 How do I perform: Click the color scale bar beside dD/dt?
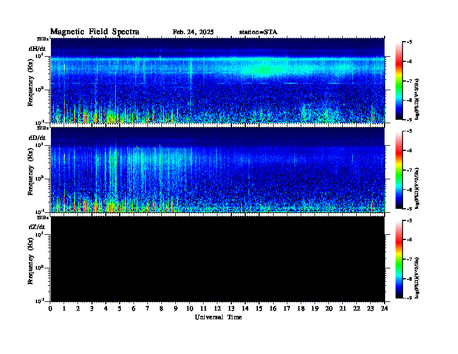click(x=399, y=170)
